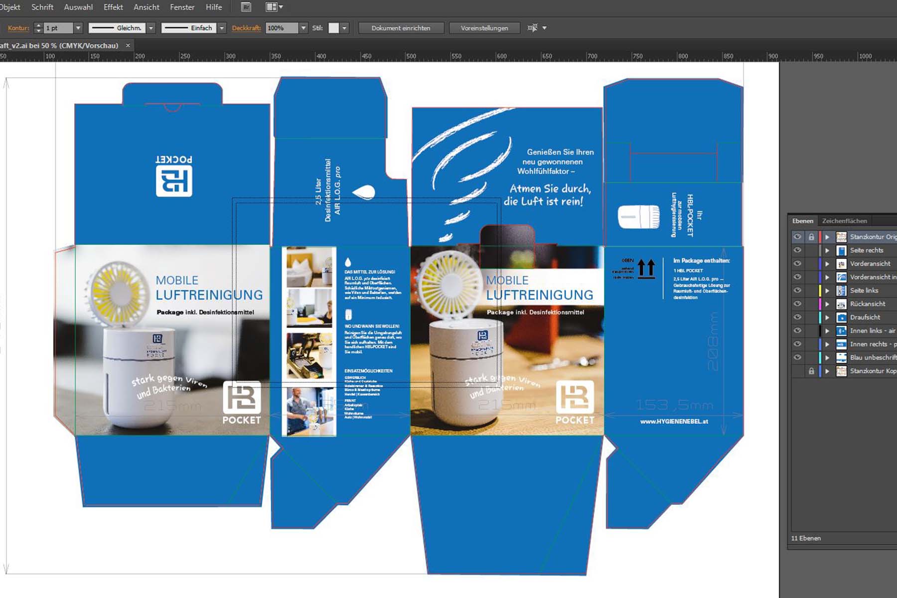Open the Kontur stroke weight dropdown

coord(78,28)
